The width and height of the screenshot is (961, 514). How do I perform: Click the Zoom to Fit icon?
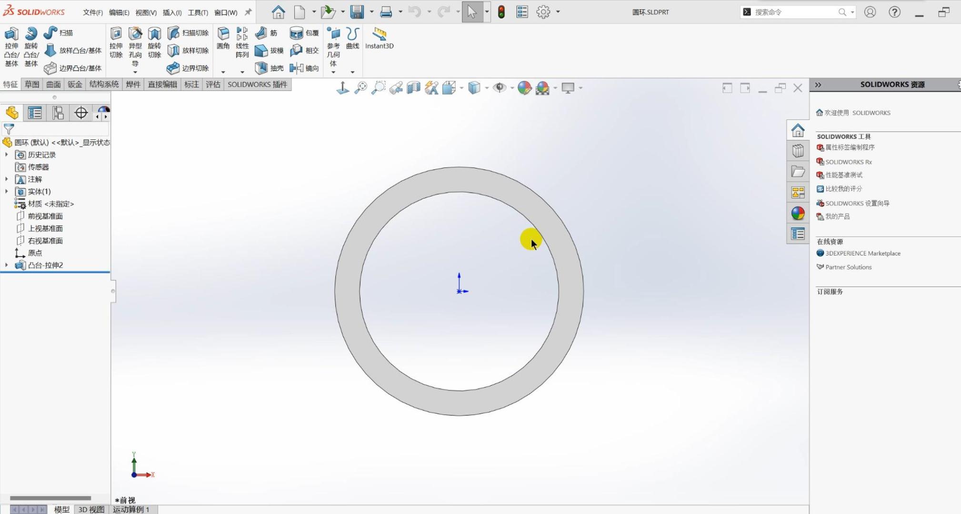361,88
